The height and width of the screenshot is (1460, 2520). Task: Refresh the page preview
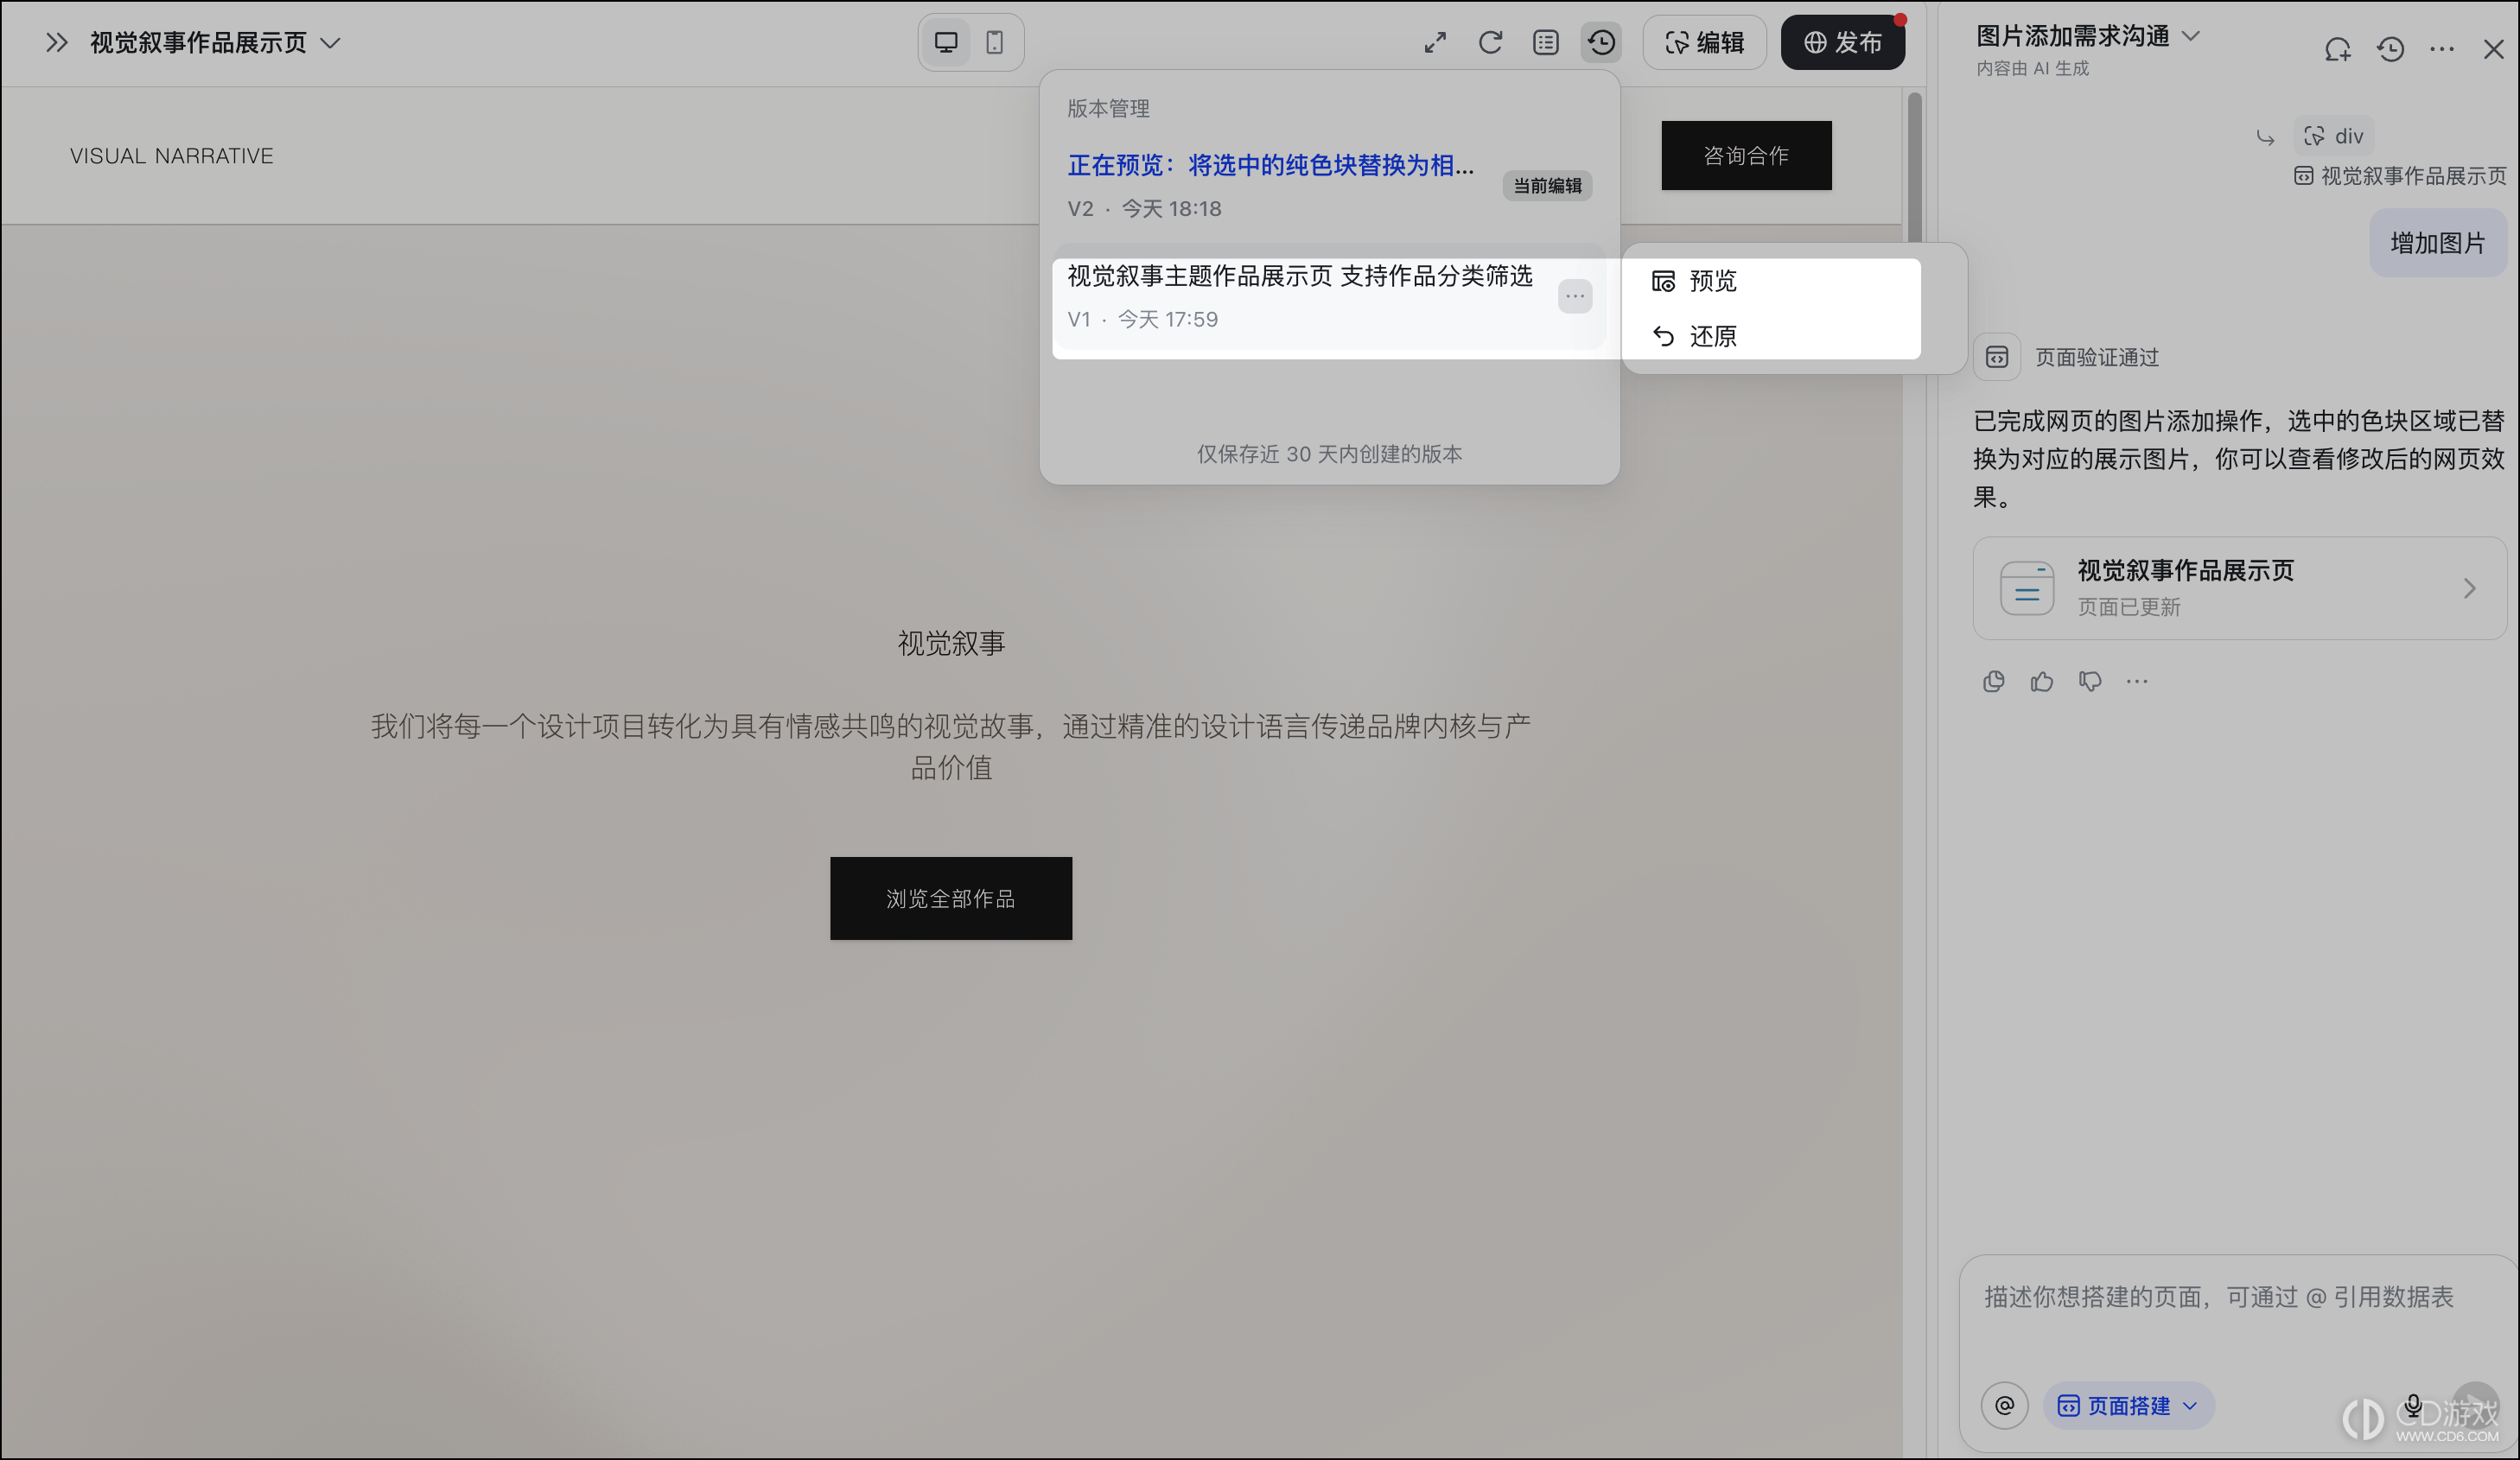tap(1490, 42)
